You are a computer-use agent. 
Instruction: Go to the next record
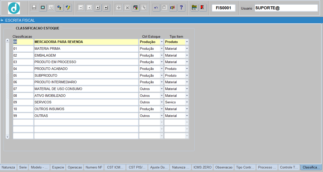98,8
